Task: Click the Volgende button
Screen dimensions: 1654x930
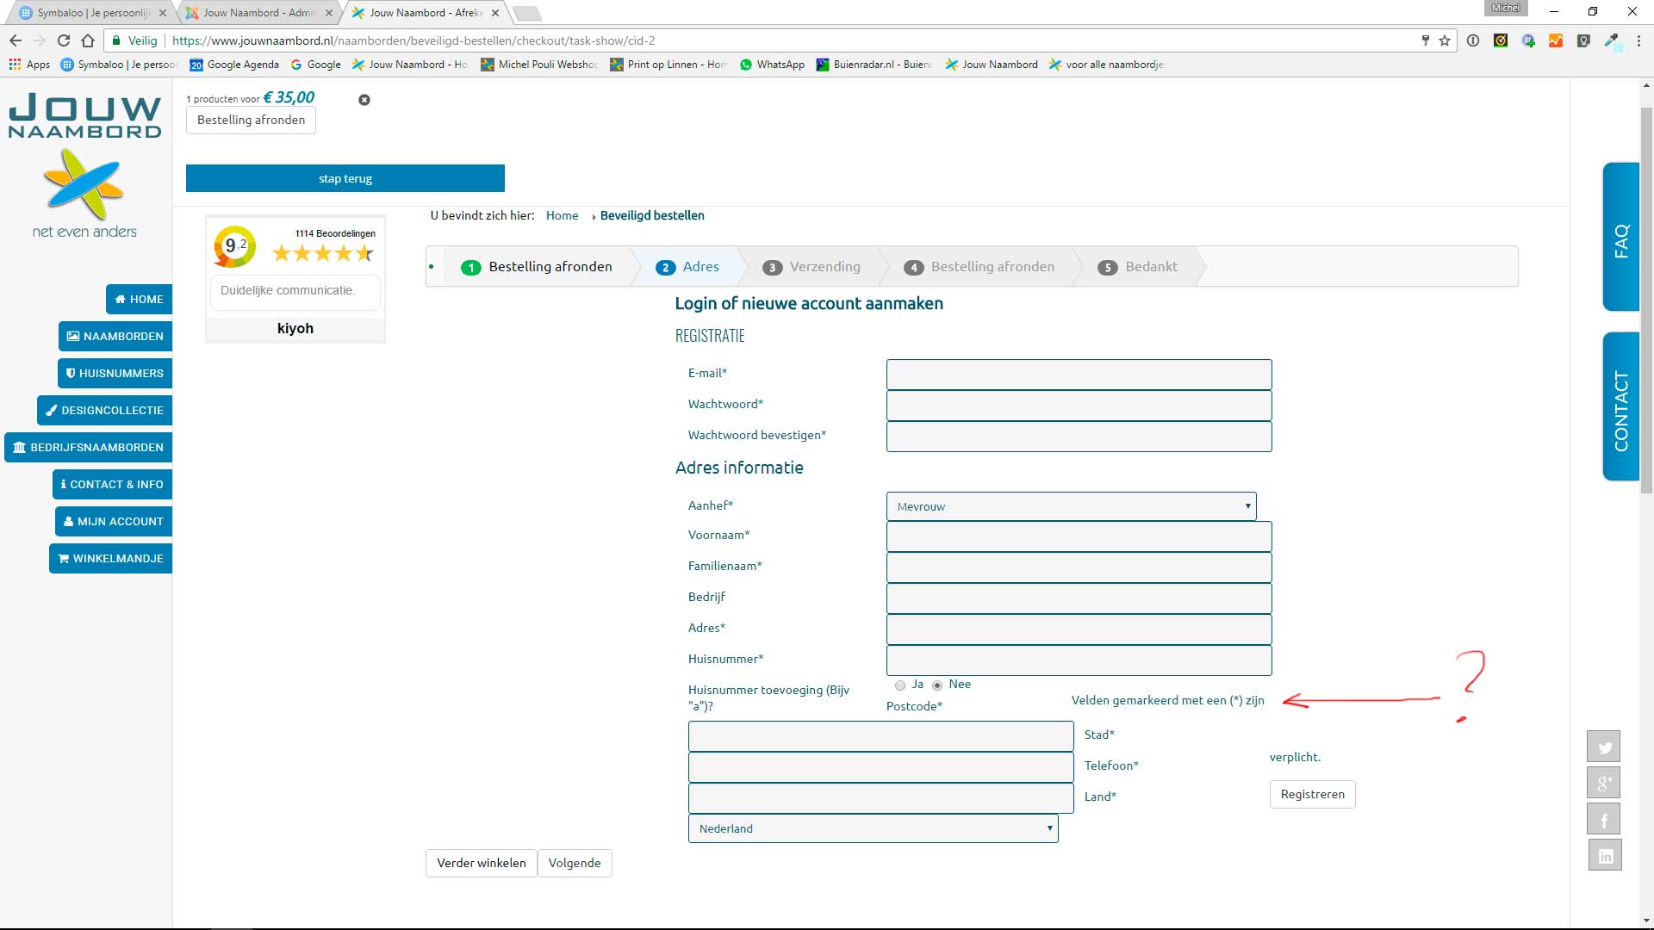Action: (575, 863)
